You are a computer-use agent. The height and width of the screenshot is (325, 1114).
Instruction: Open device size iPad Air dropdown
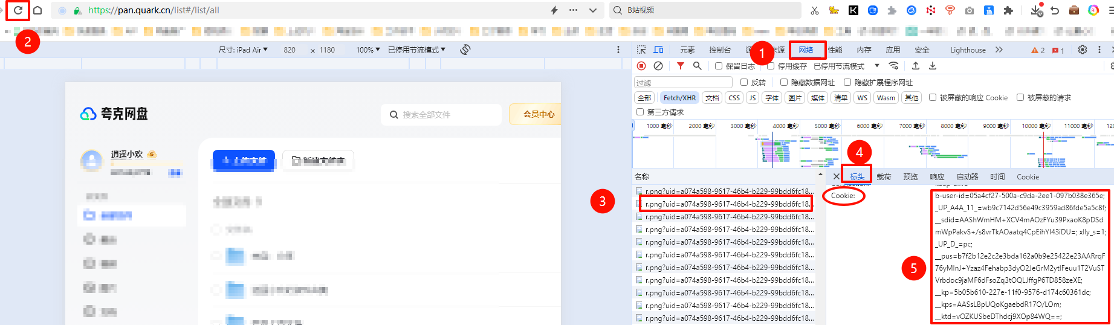point(243,50)
